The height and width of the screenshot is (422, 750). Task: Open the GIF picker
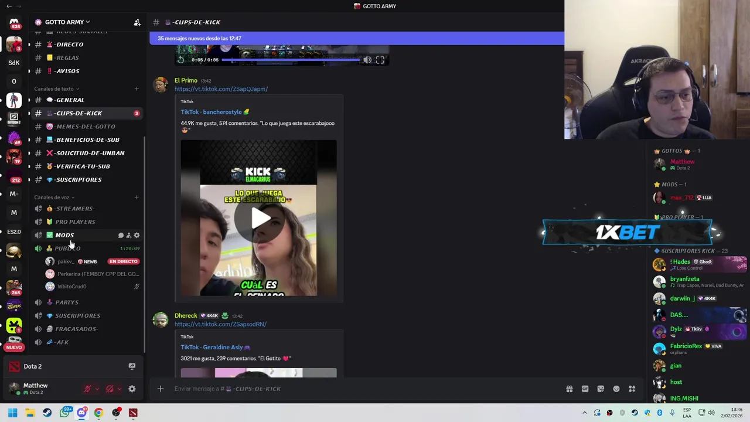click(x=585, y=389)
